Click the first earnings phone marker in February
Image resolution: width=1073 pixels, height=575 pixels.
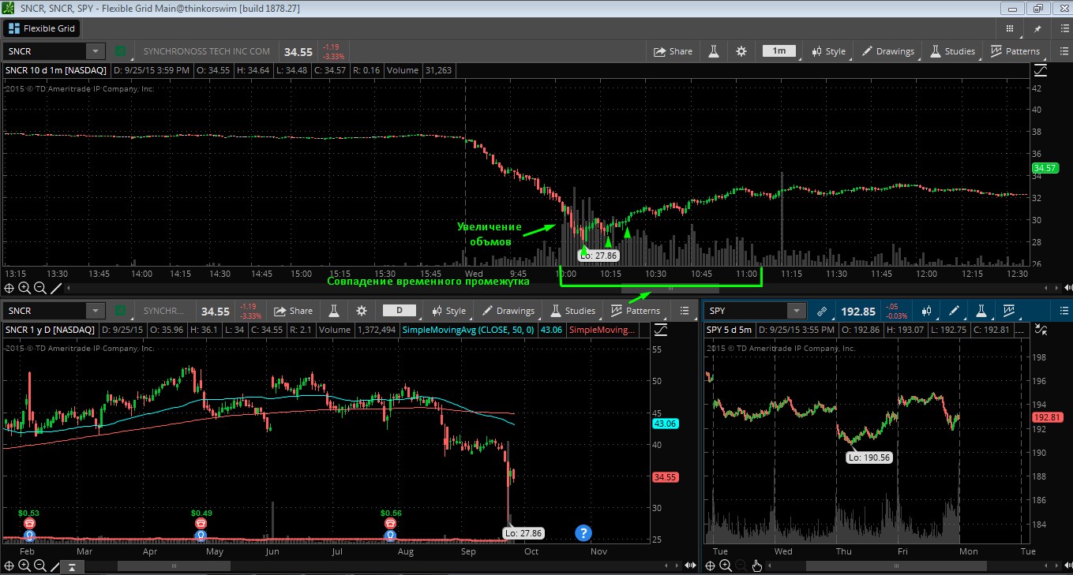tap(30, 523)
